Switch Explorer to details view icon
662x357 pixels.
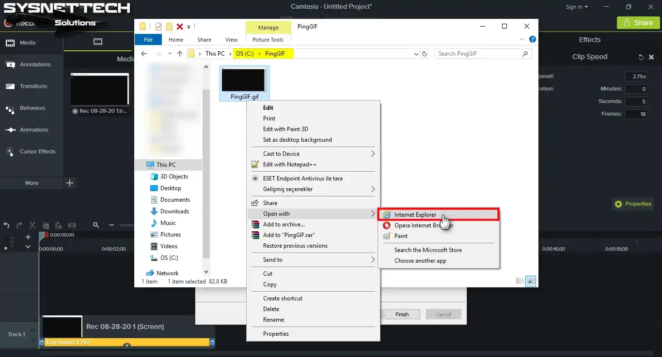coord(520,281)
